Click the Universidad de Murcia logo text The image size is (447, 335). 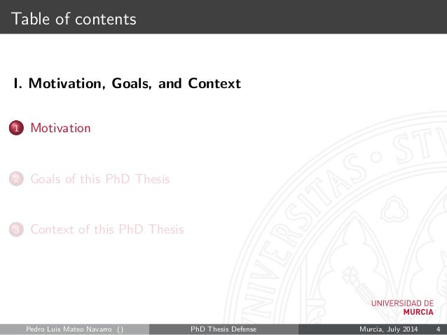coord(402,308)
